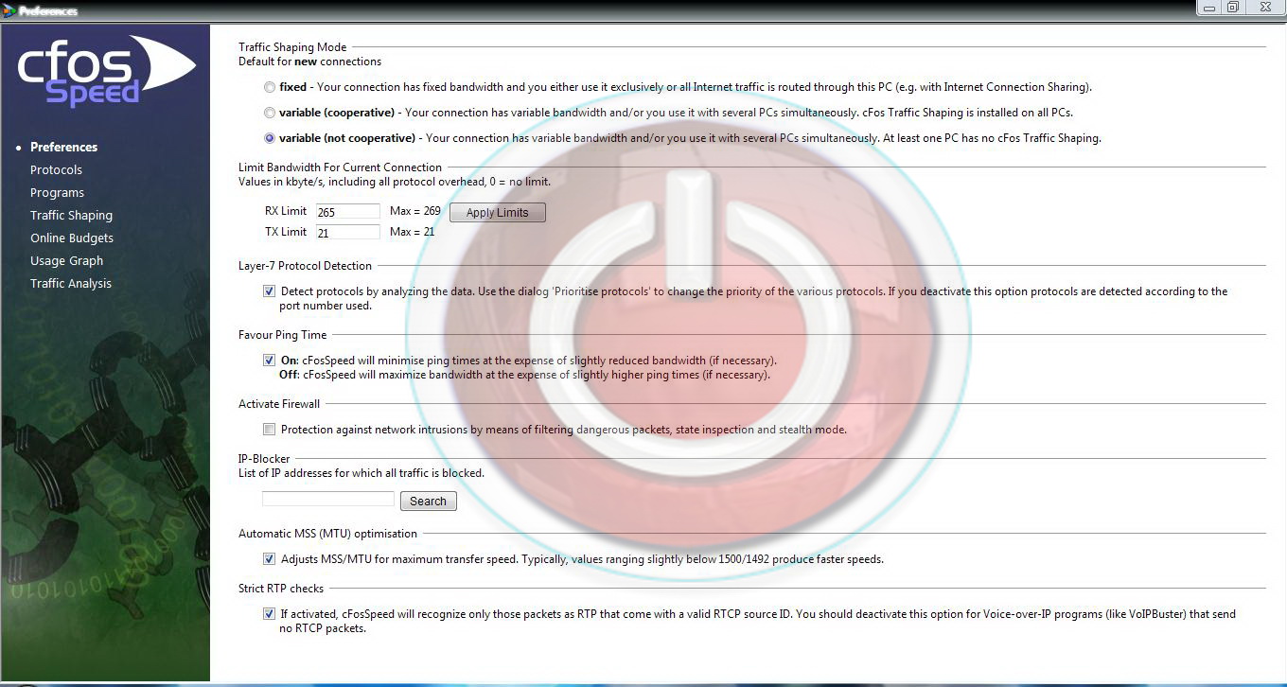Click the Apply Limits button
This screenshot has width=1287, height=687.
pos(497,212)
